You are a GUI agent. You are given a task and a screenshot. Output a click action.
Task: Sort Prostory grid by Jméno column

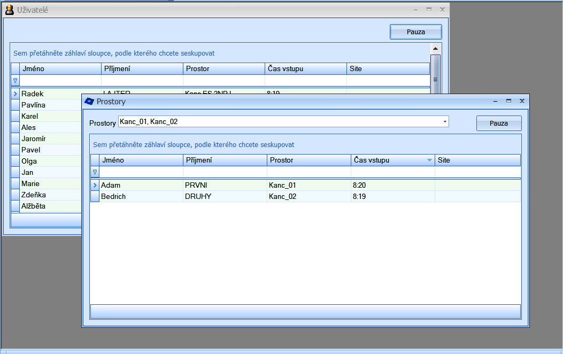[x=141, y=160]
